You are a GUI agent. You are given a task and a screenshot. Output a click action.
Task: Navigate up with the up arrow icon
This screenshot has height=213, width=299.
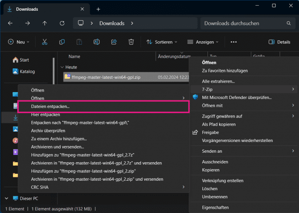coord(45,23)
